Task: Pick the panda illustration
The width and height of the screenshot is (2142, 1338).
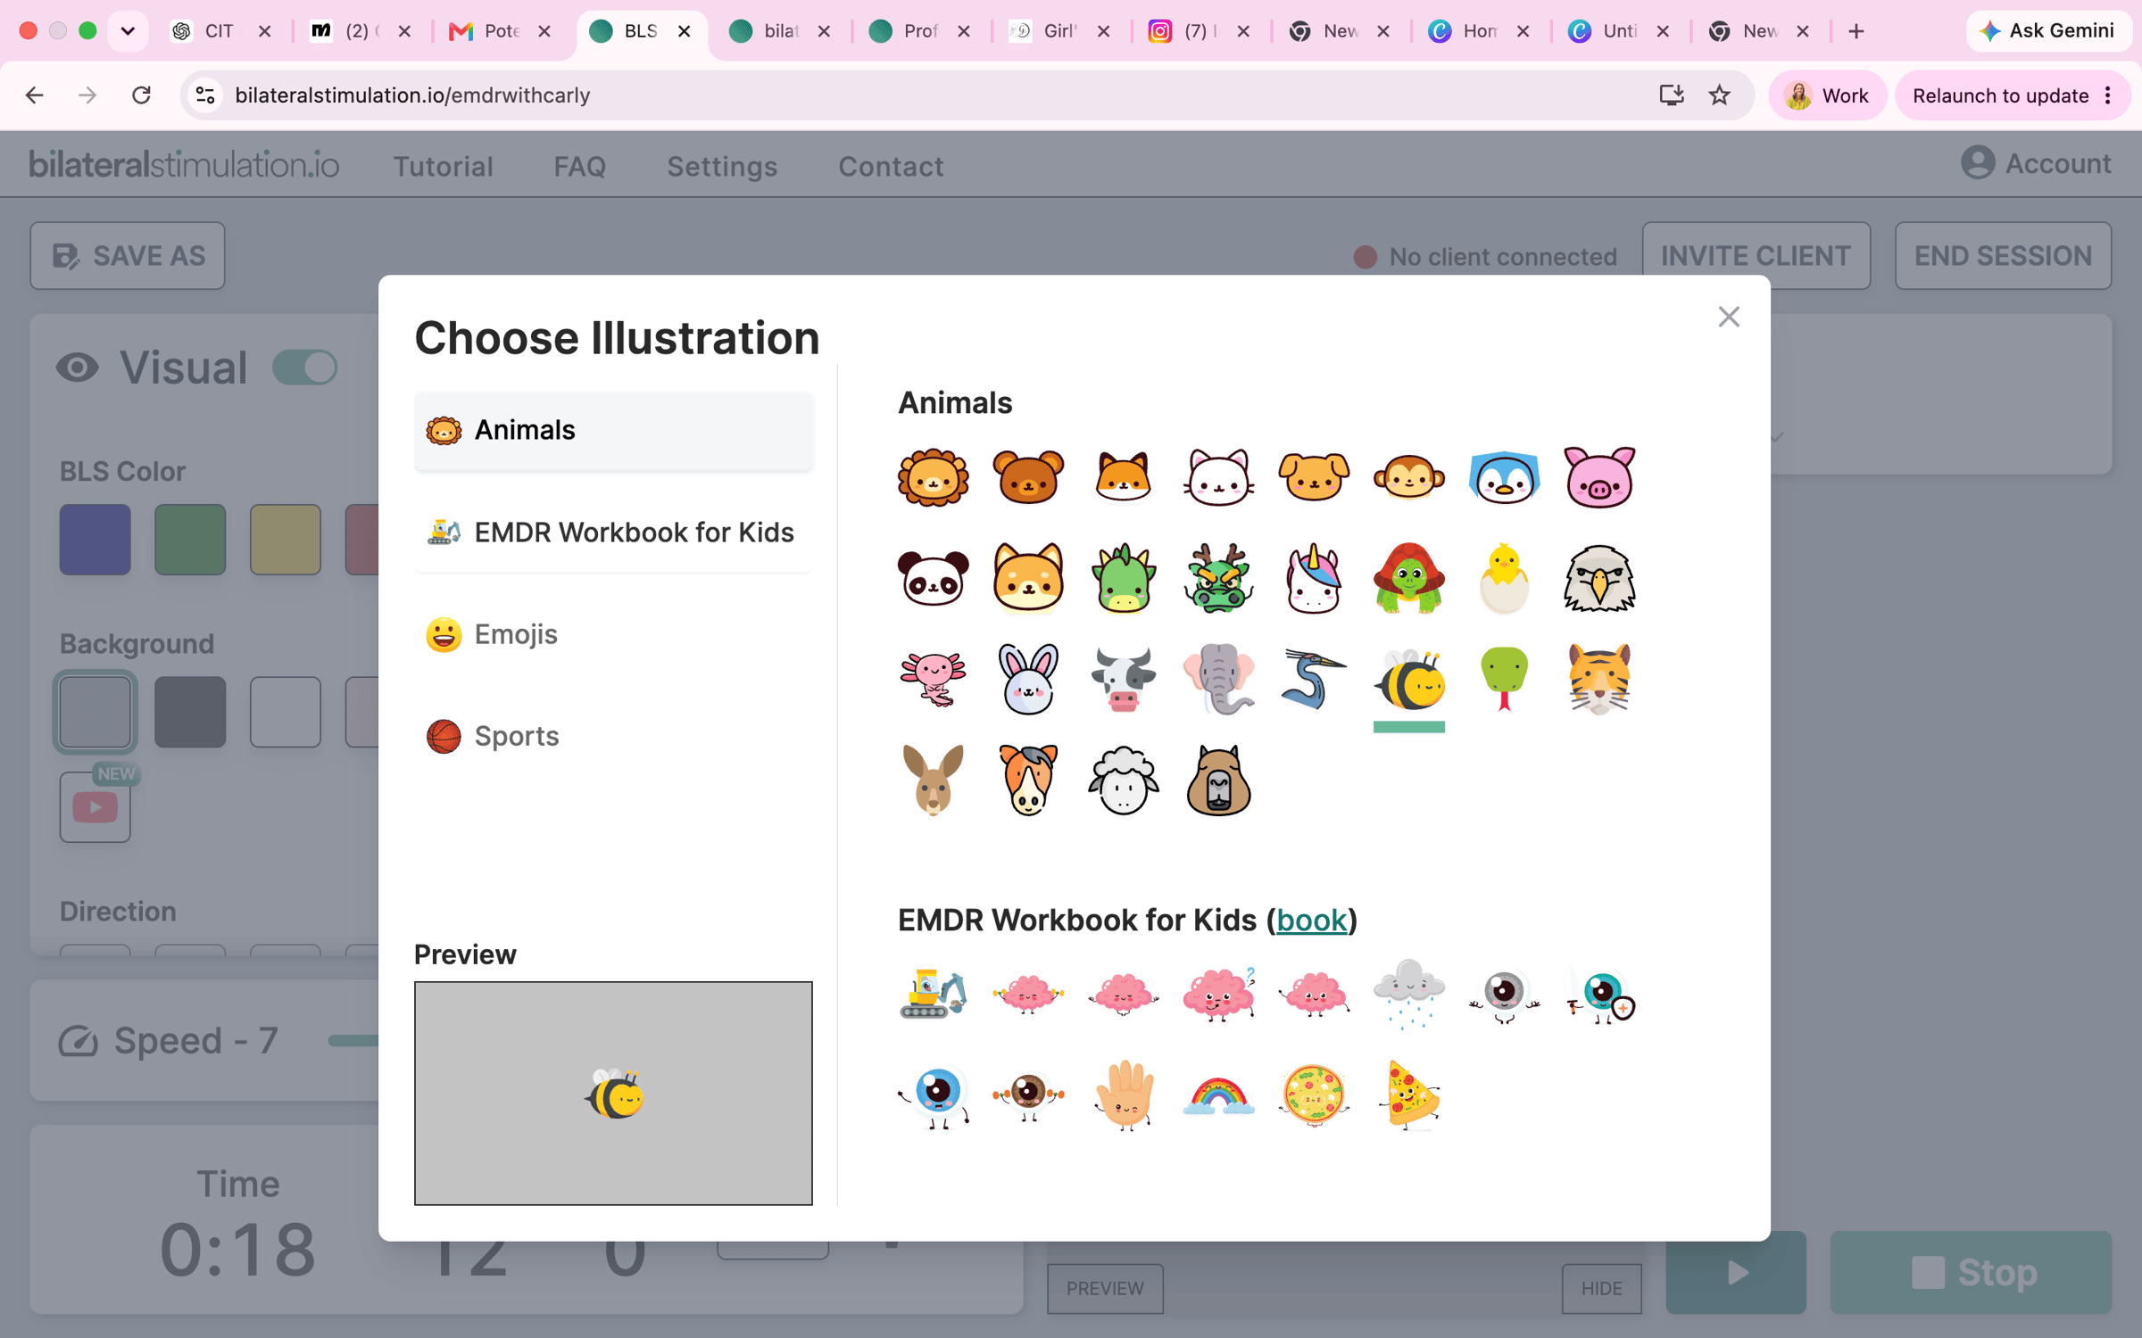Action: click(x=933, y=578)
